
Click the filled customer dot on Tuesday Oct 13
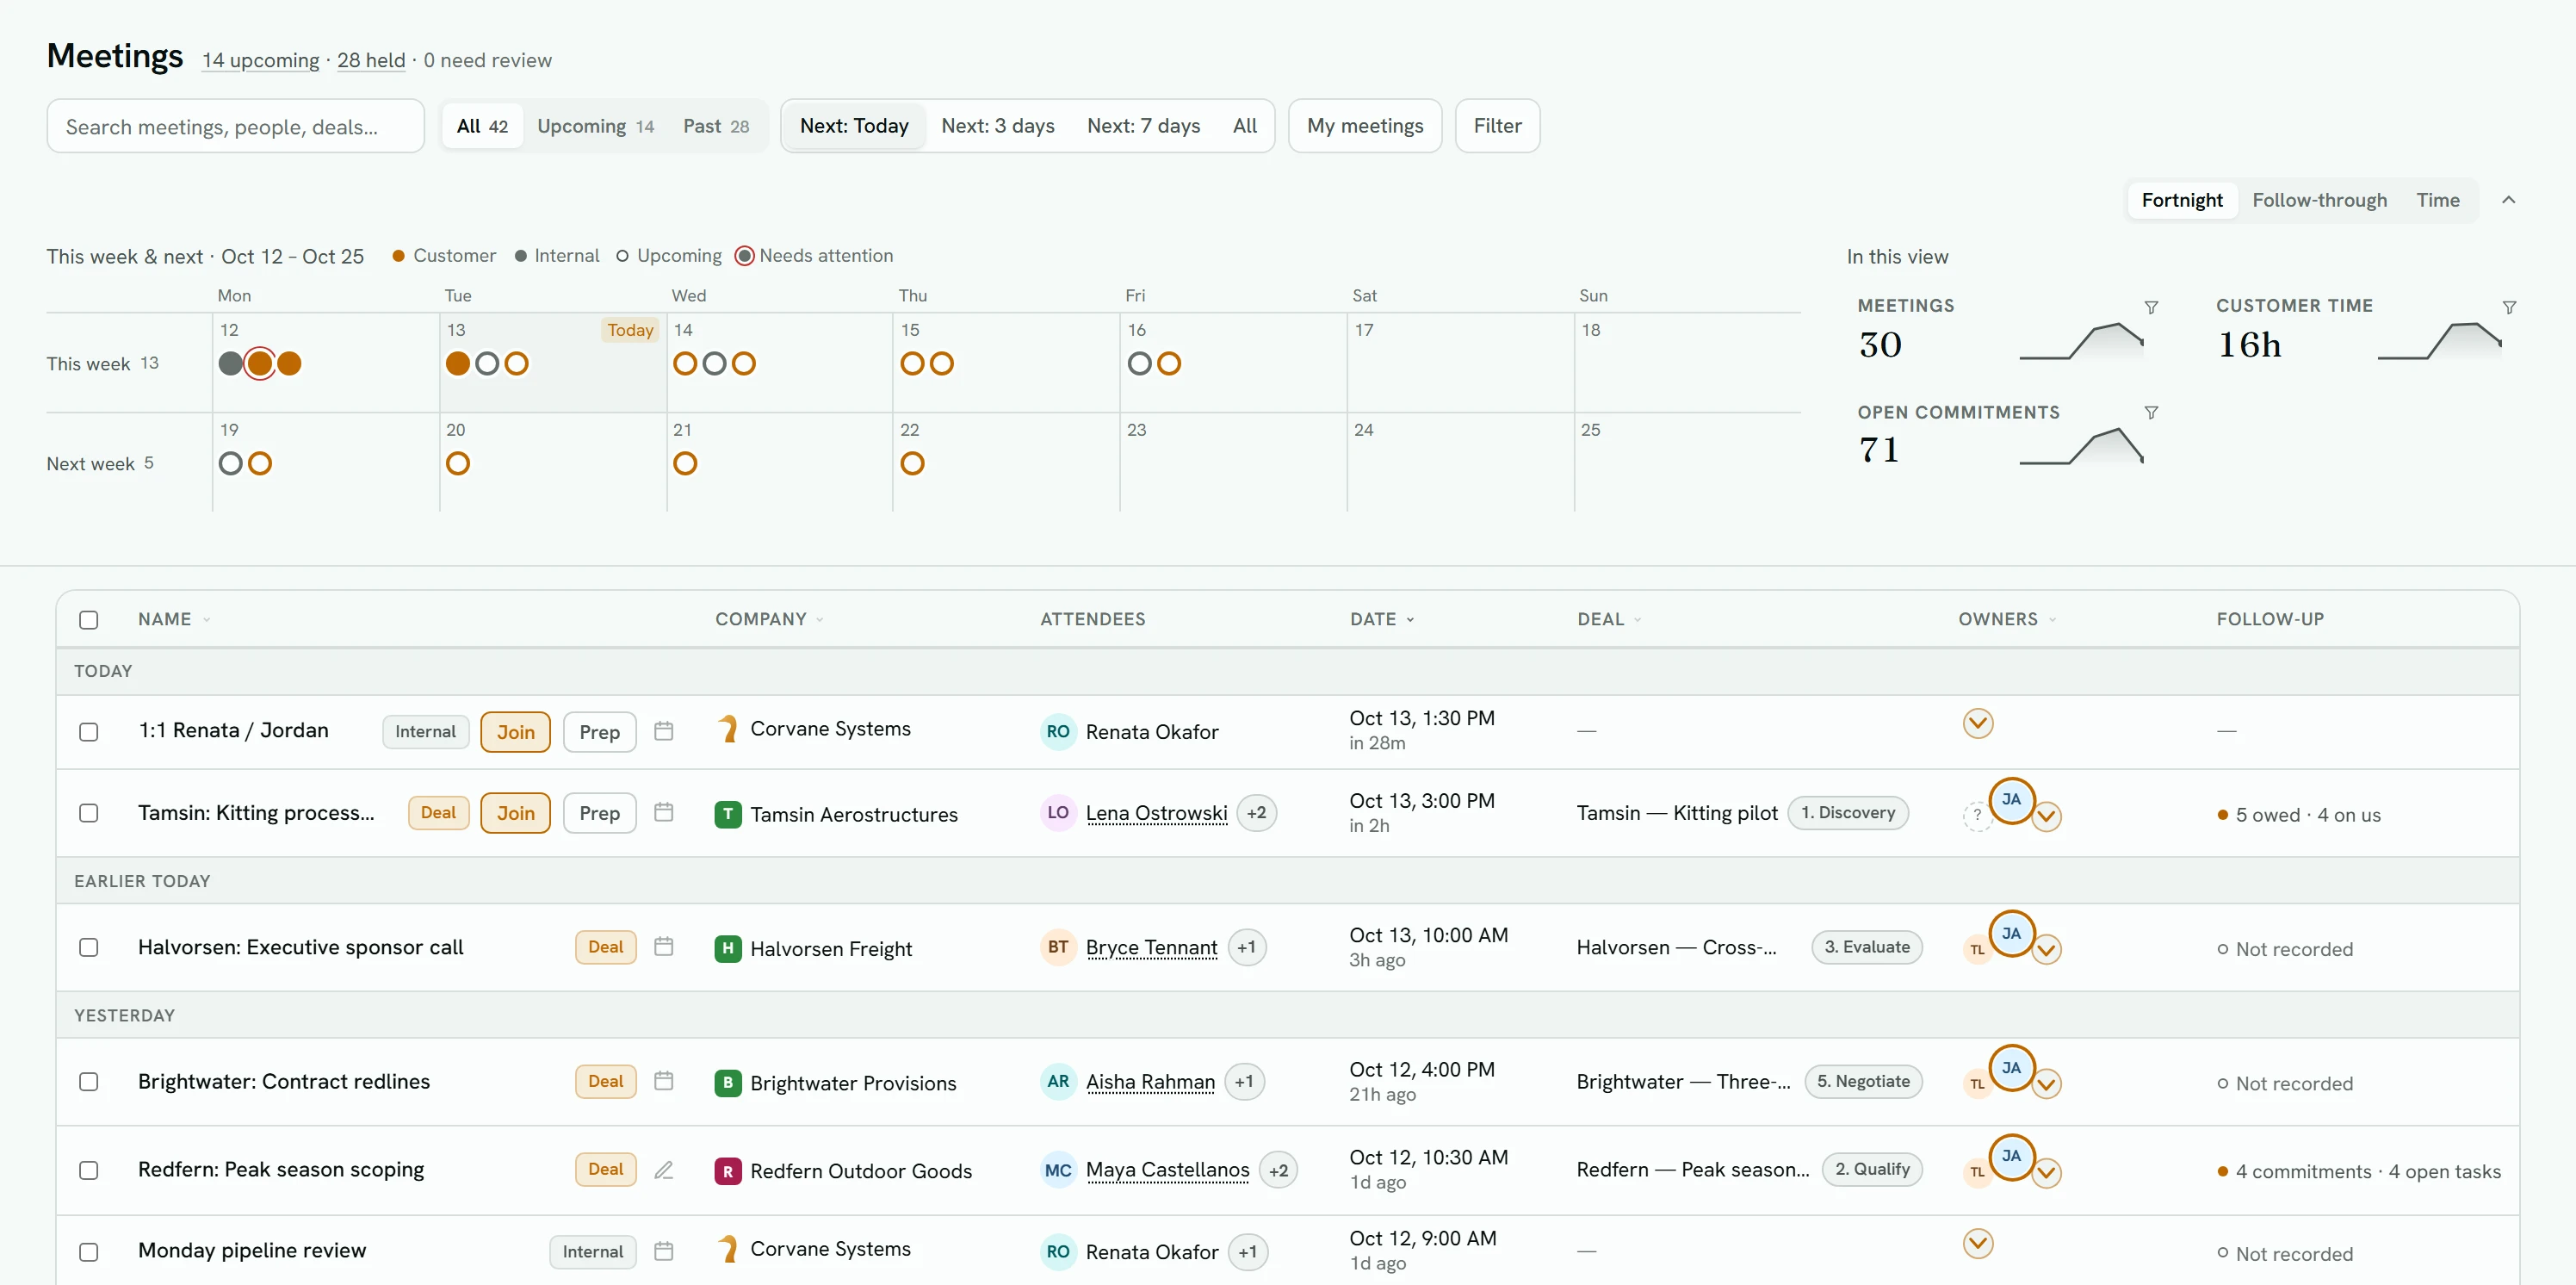tap(458, 363)
